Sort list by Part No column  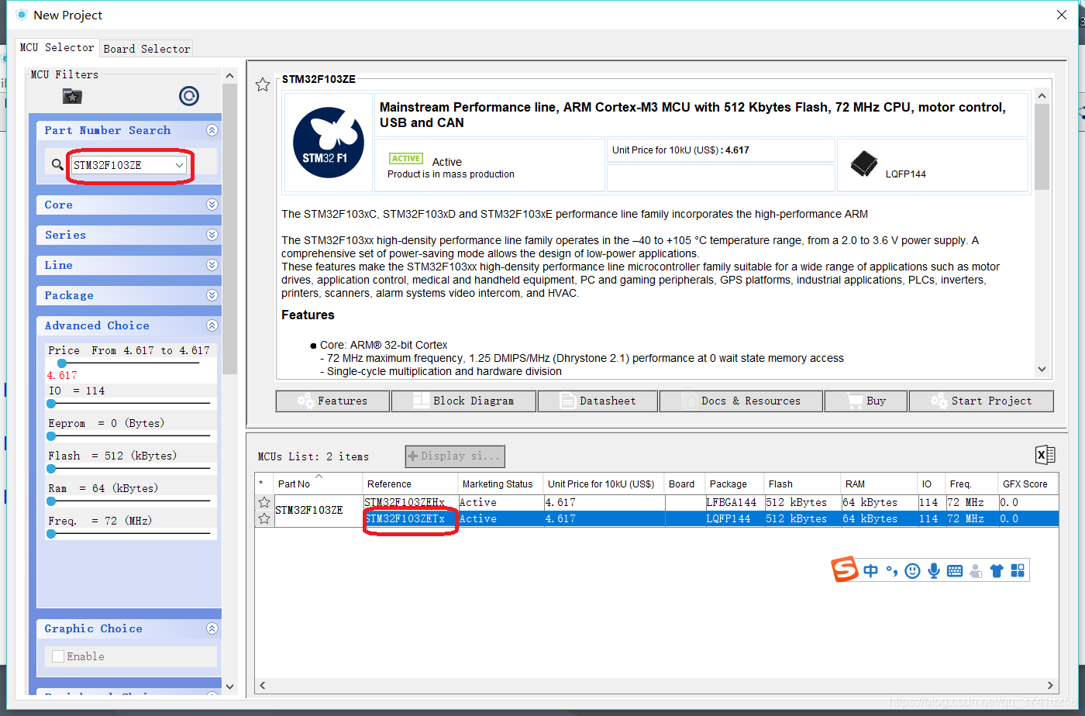click(x=319, y=484)
